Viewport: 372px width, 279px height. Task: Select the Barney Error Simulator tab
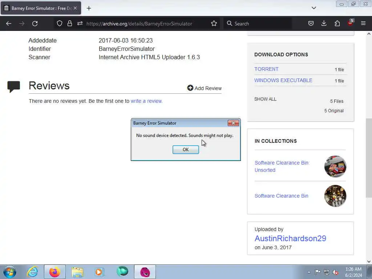[x=41, y=8]
